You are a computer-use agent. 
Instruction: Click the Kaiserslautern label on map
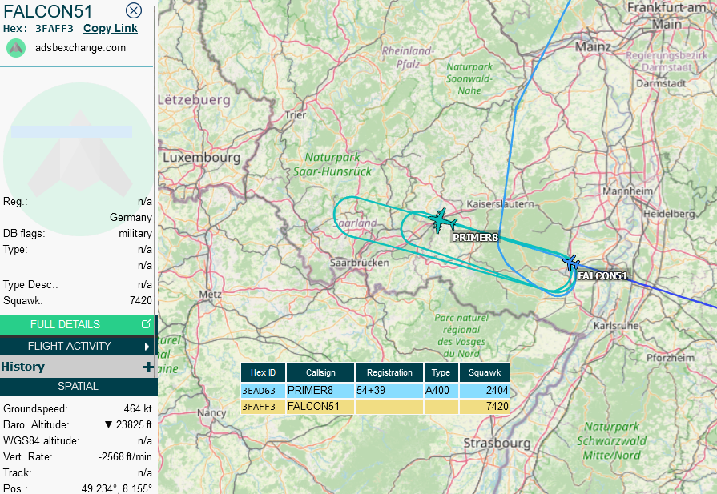(500, 204)
